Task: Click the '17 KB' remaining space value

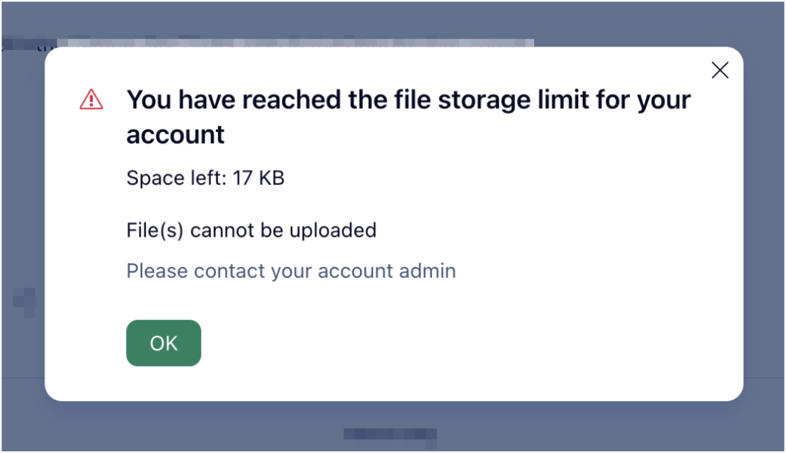Action: [258, 178]
